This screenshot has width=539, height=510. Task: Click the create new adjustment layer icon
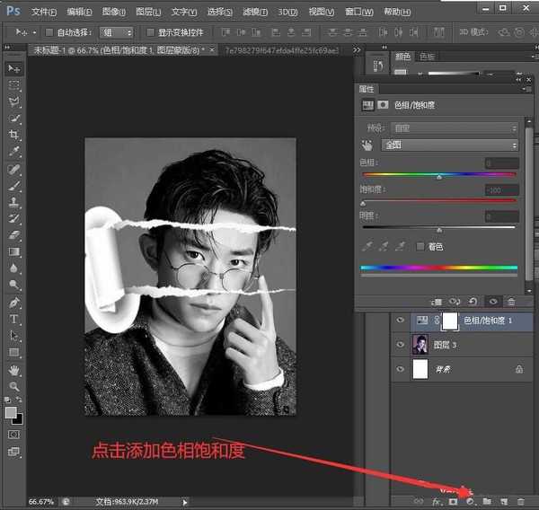470,500
